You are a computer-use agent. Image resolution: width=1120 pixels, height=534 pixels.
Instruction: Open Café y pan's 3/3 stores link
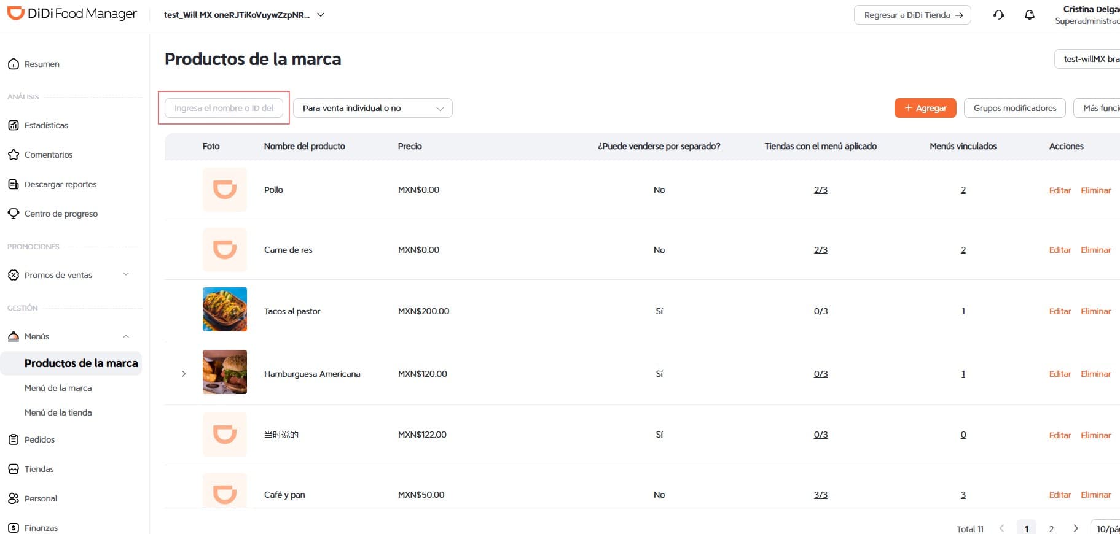pos(821,495)
